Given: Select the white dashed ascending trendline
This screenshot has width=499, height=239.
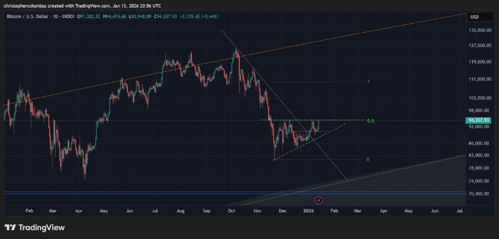Looking at the screenshot, I should click(x=313, y=140).
